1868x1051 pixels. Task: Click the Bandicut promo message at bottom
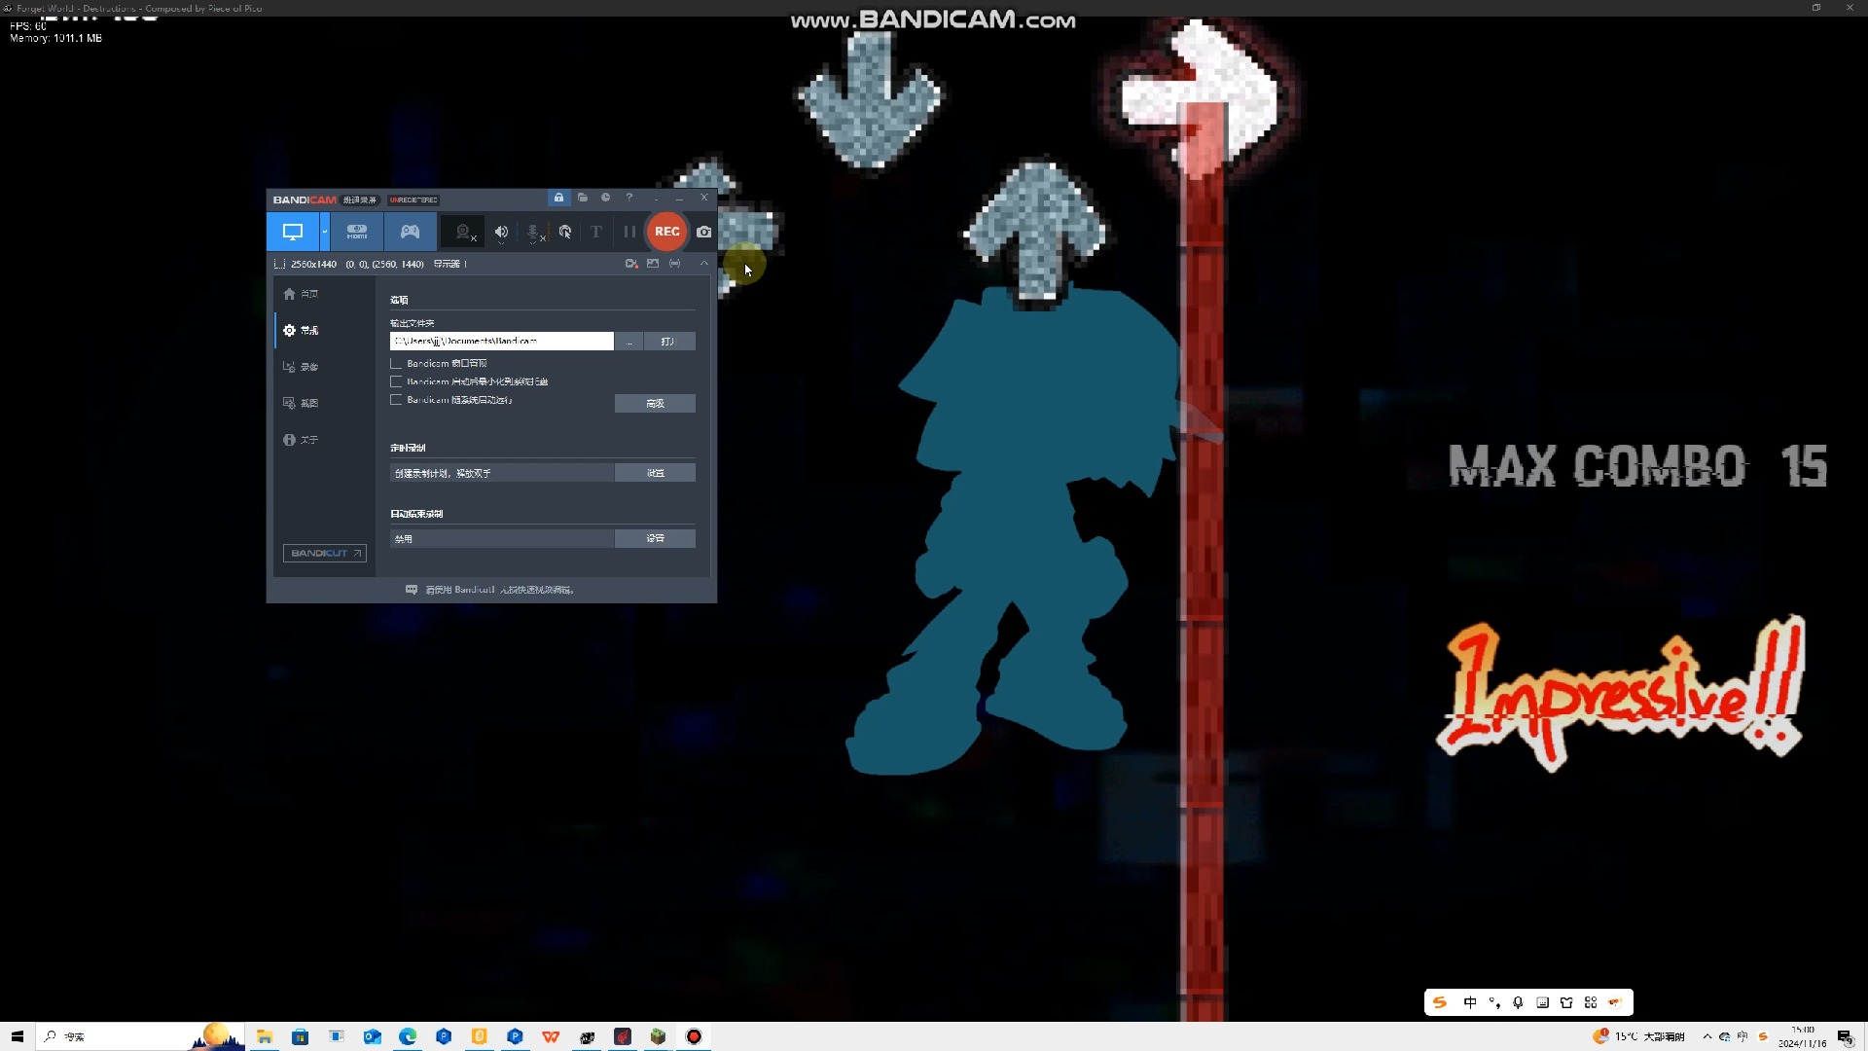point(490,590)
